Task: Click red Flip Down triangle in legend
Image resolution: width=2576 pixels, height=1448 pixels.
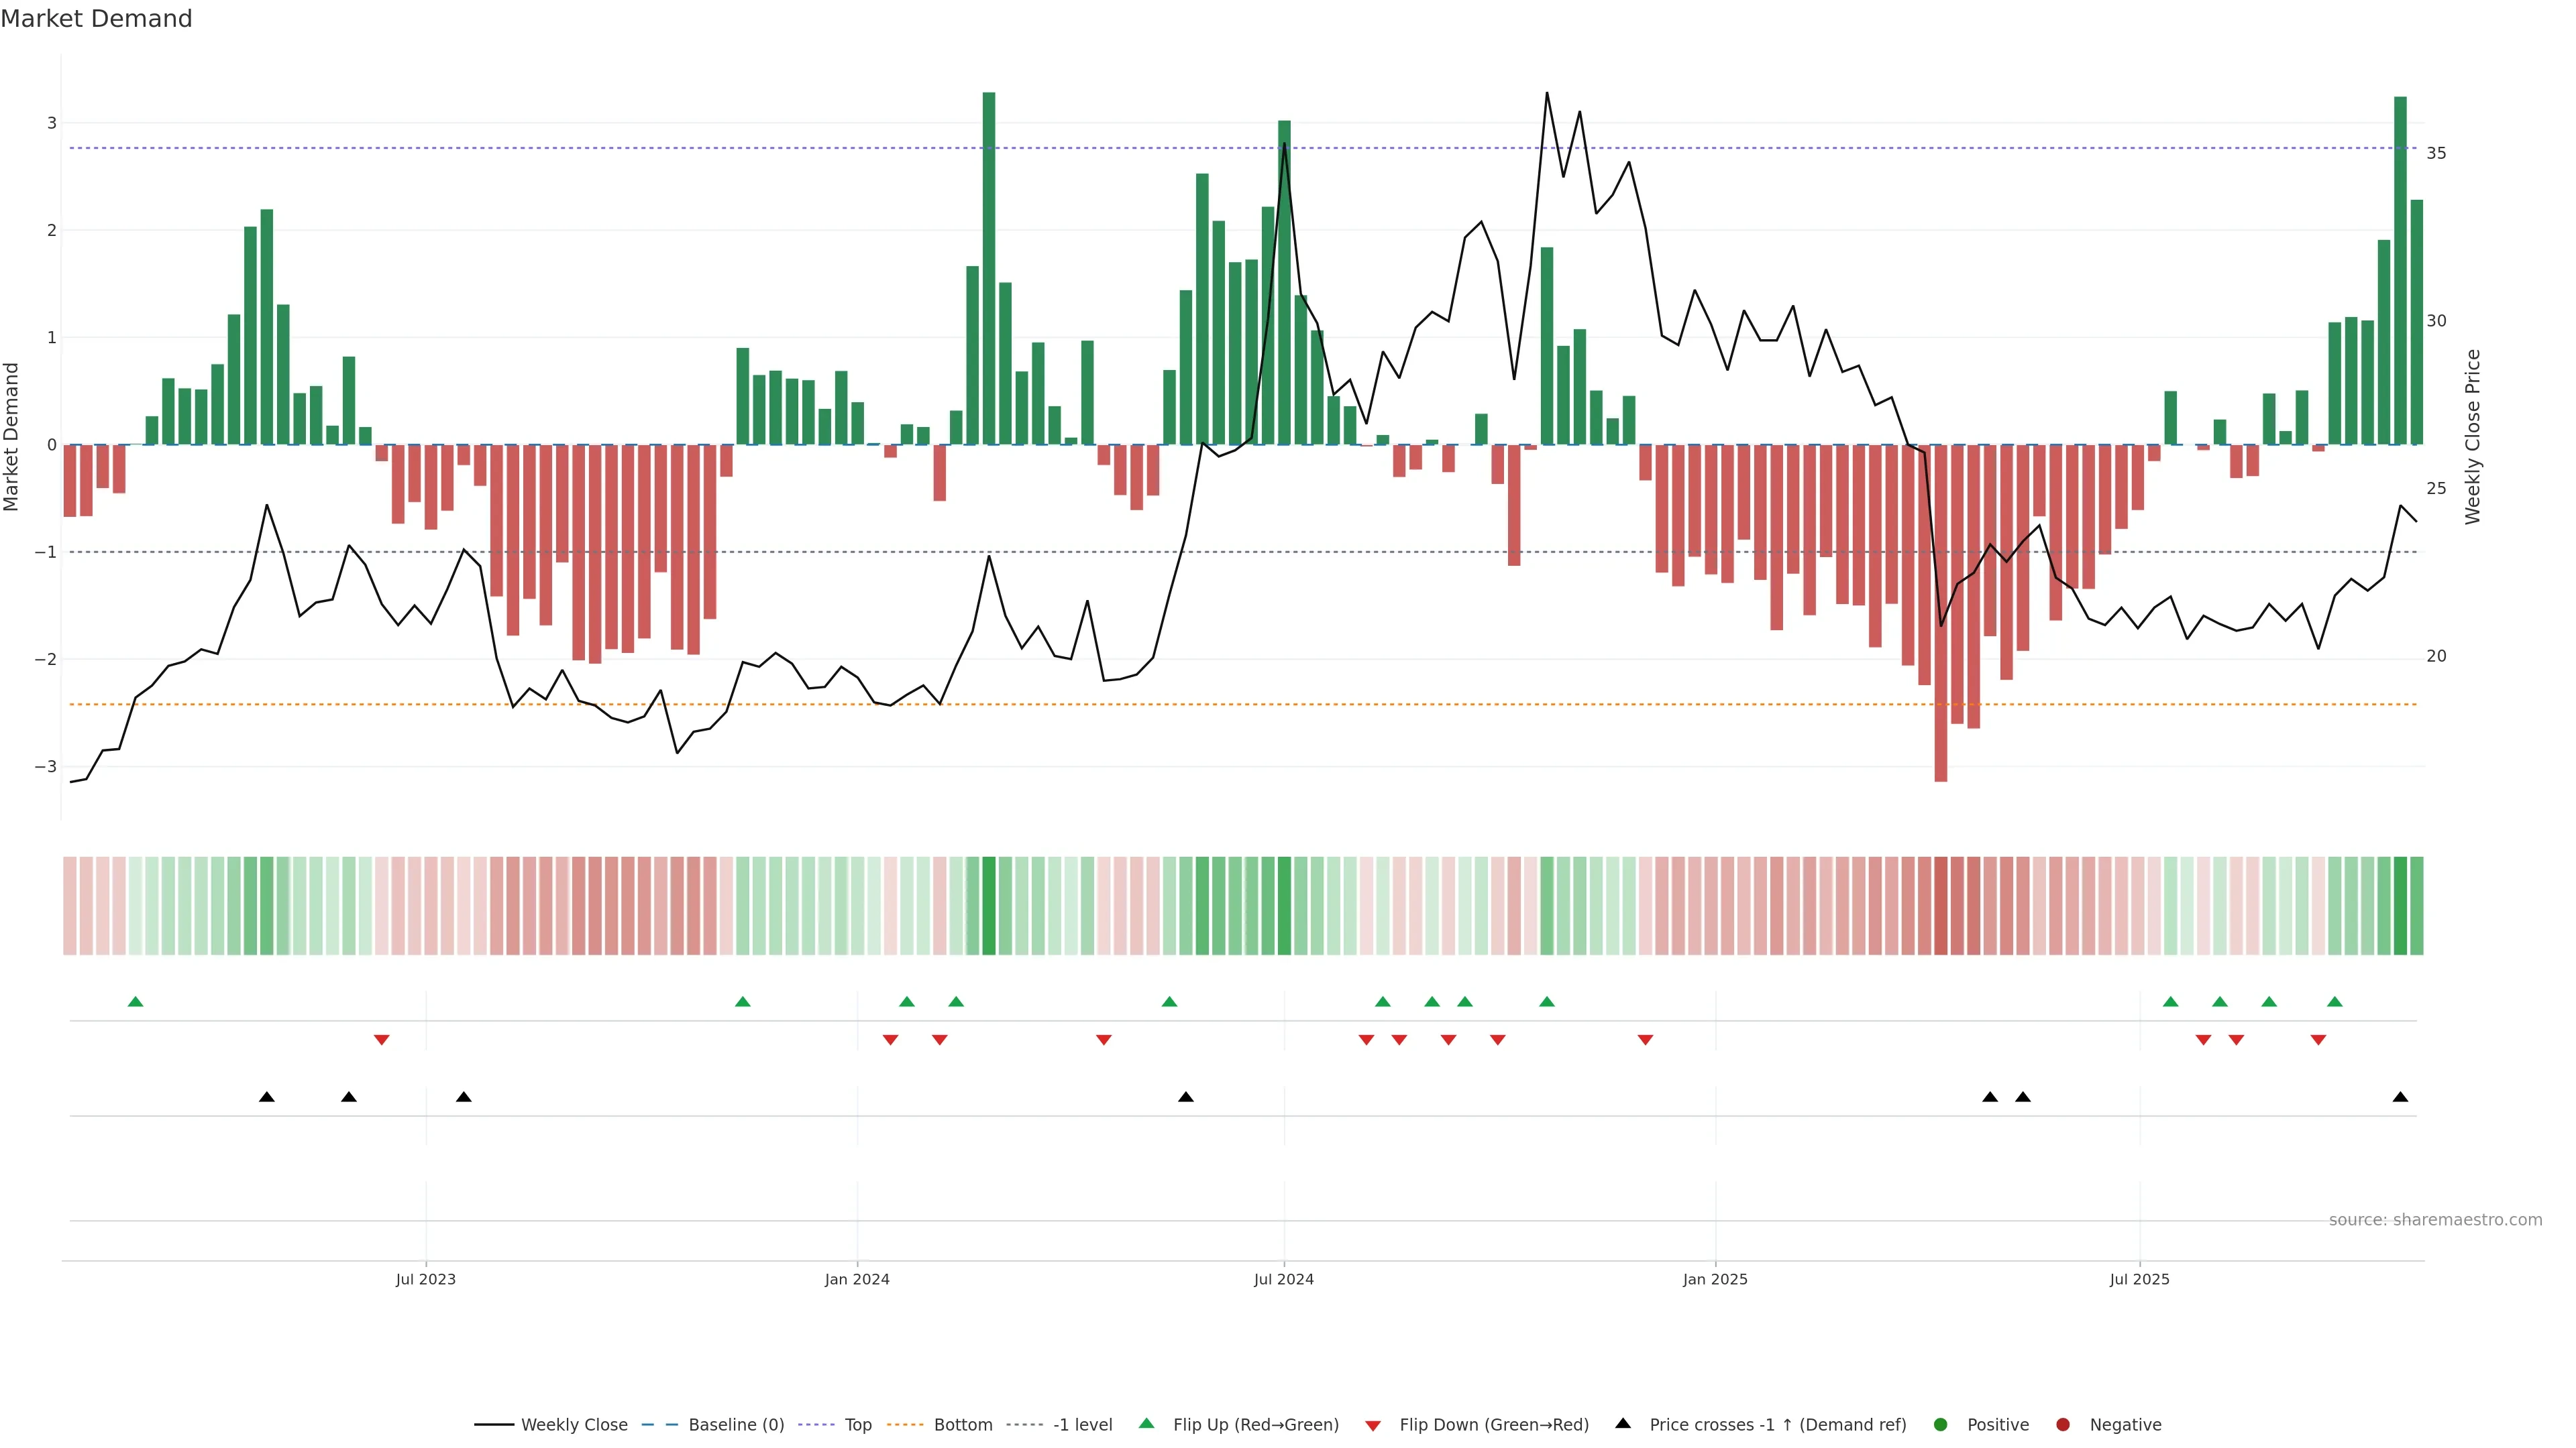Action: 1373,1425
